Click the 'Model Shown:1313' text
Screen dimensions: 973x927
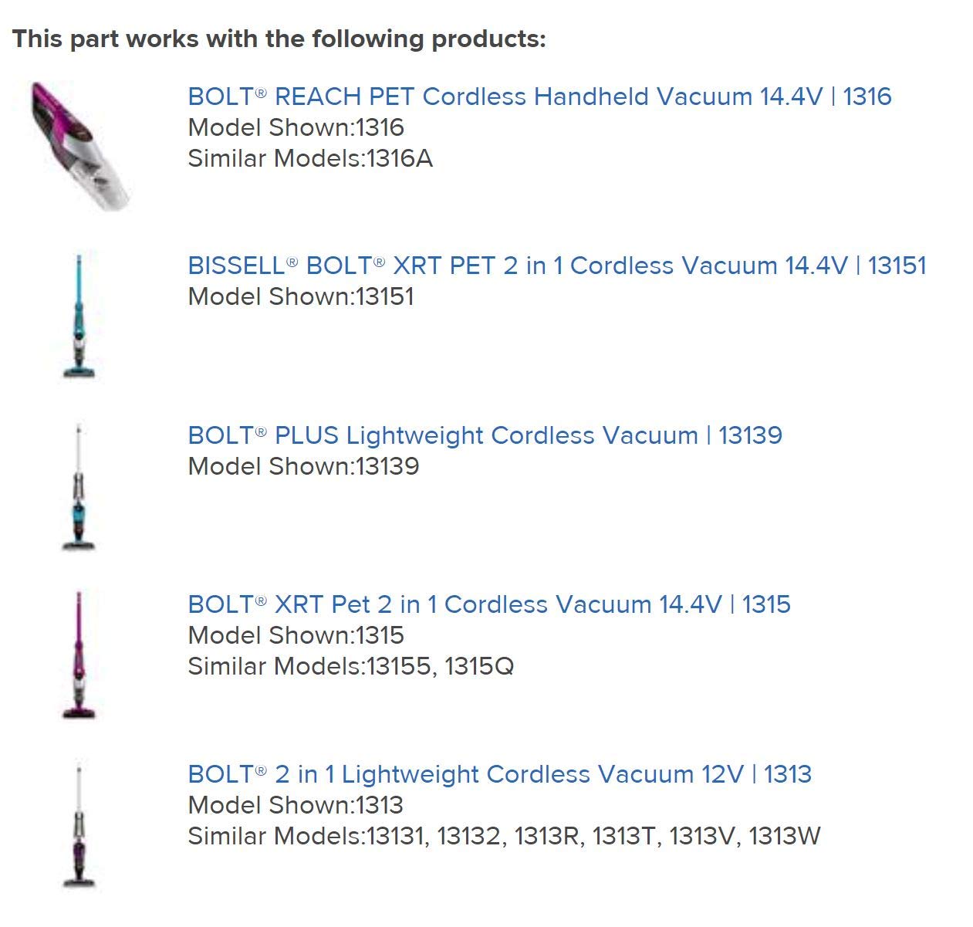[296, 805]
